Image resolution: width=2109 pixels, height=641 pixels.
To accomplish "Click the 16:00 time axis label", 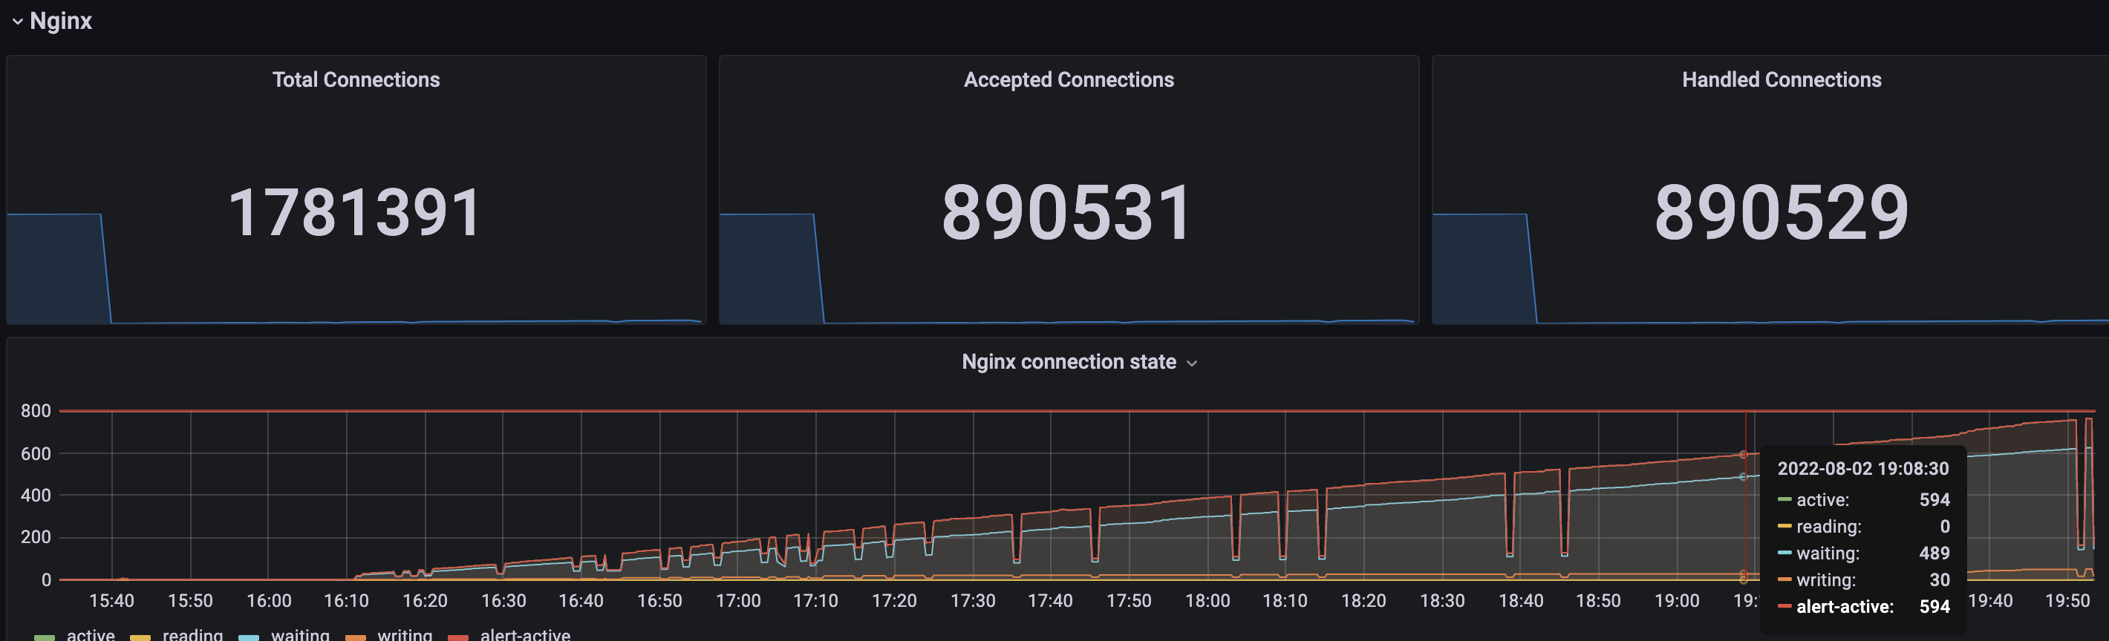I will click(269, 601).
